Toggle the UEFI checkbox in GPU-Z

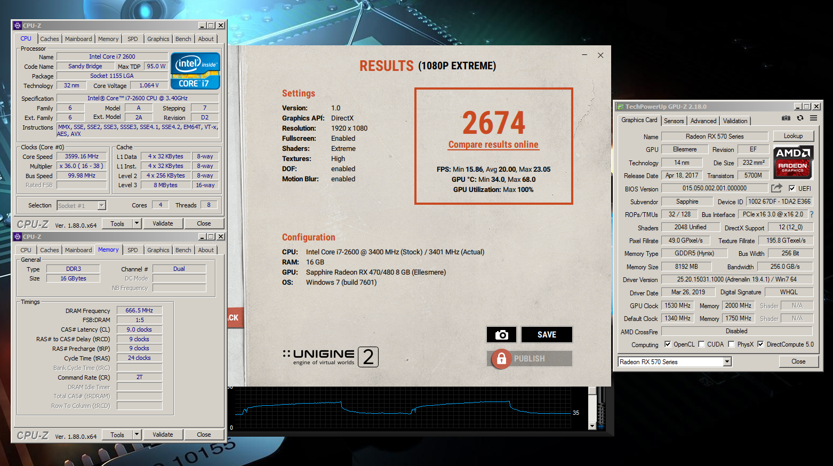792,188
